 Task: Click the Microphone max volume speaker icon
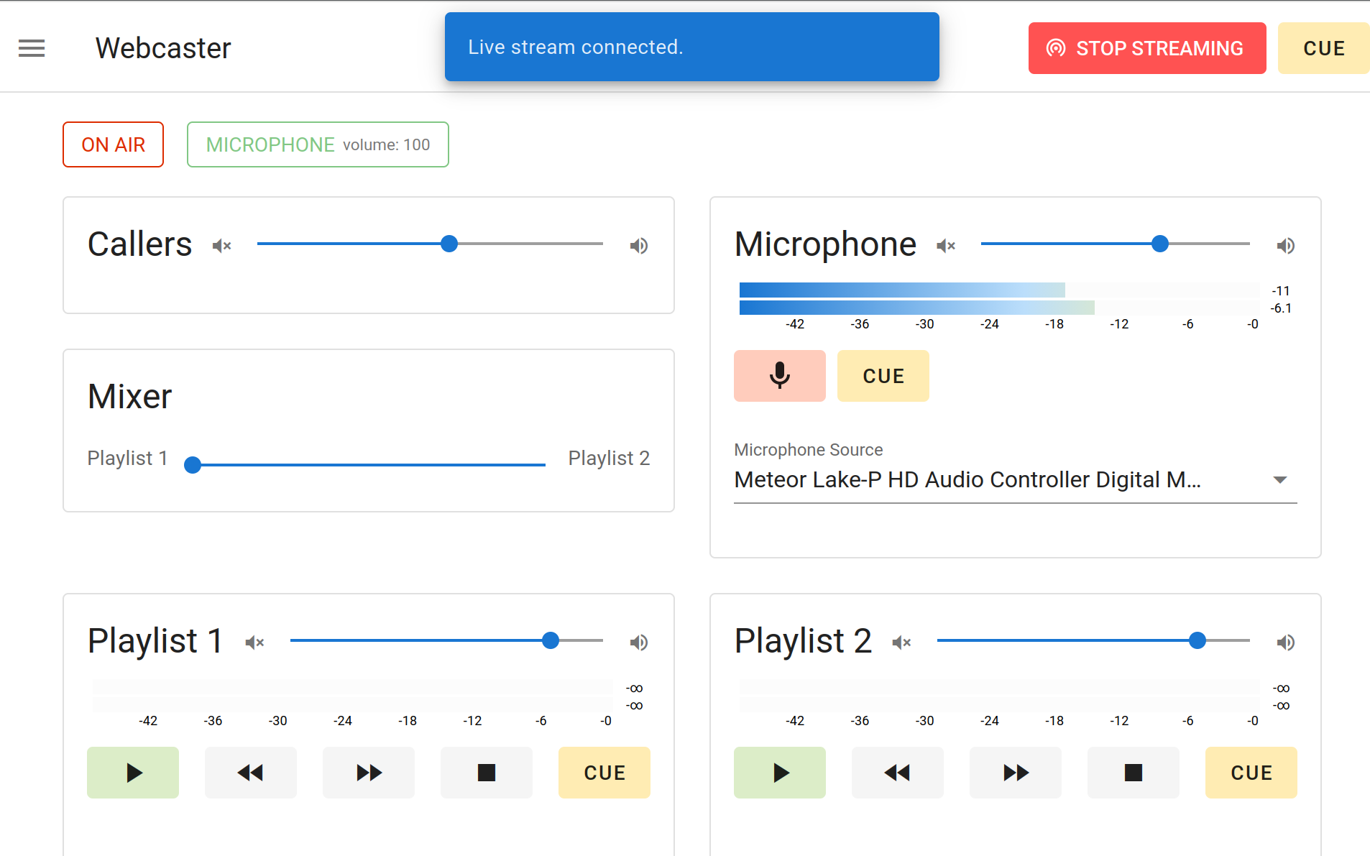tap(1286, 246)
